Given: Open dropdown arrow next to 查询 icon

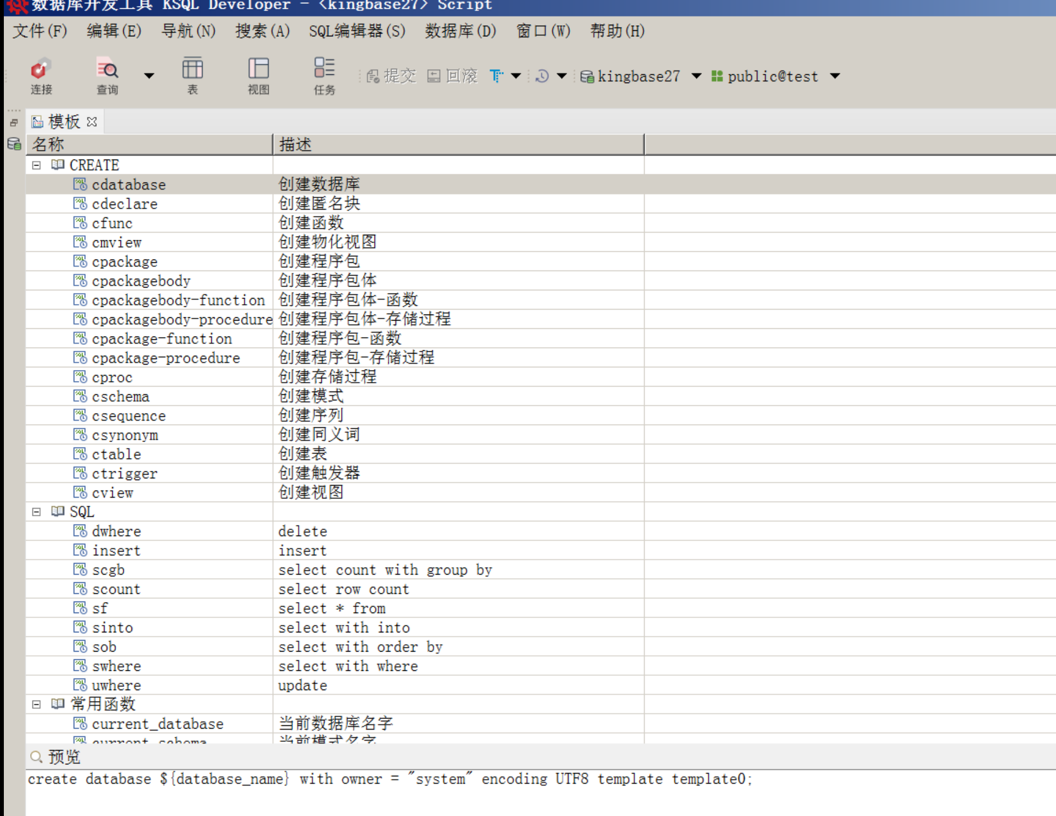Looking at the screenshot, I should pos(149,76).
